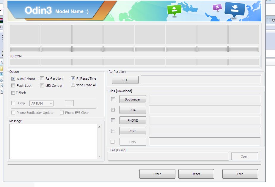The width and height of the screenshot is (275, 187).
Task: Click inside the Message log box
Action: 54,142
